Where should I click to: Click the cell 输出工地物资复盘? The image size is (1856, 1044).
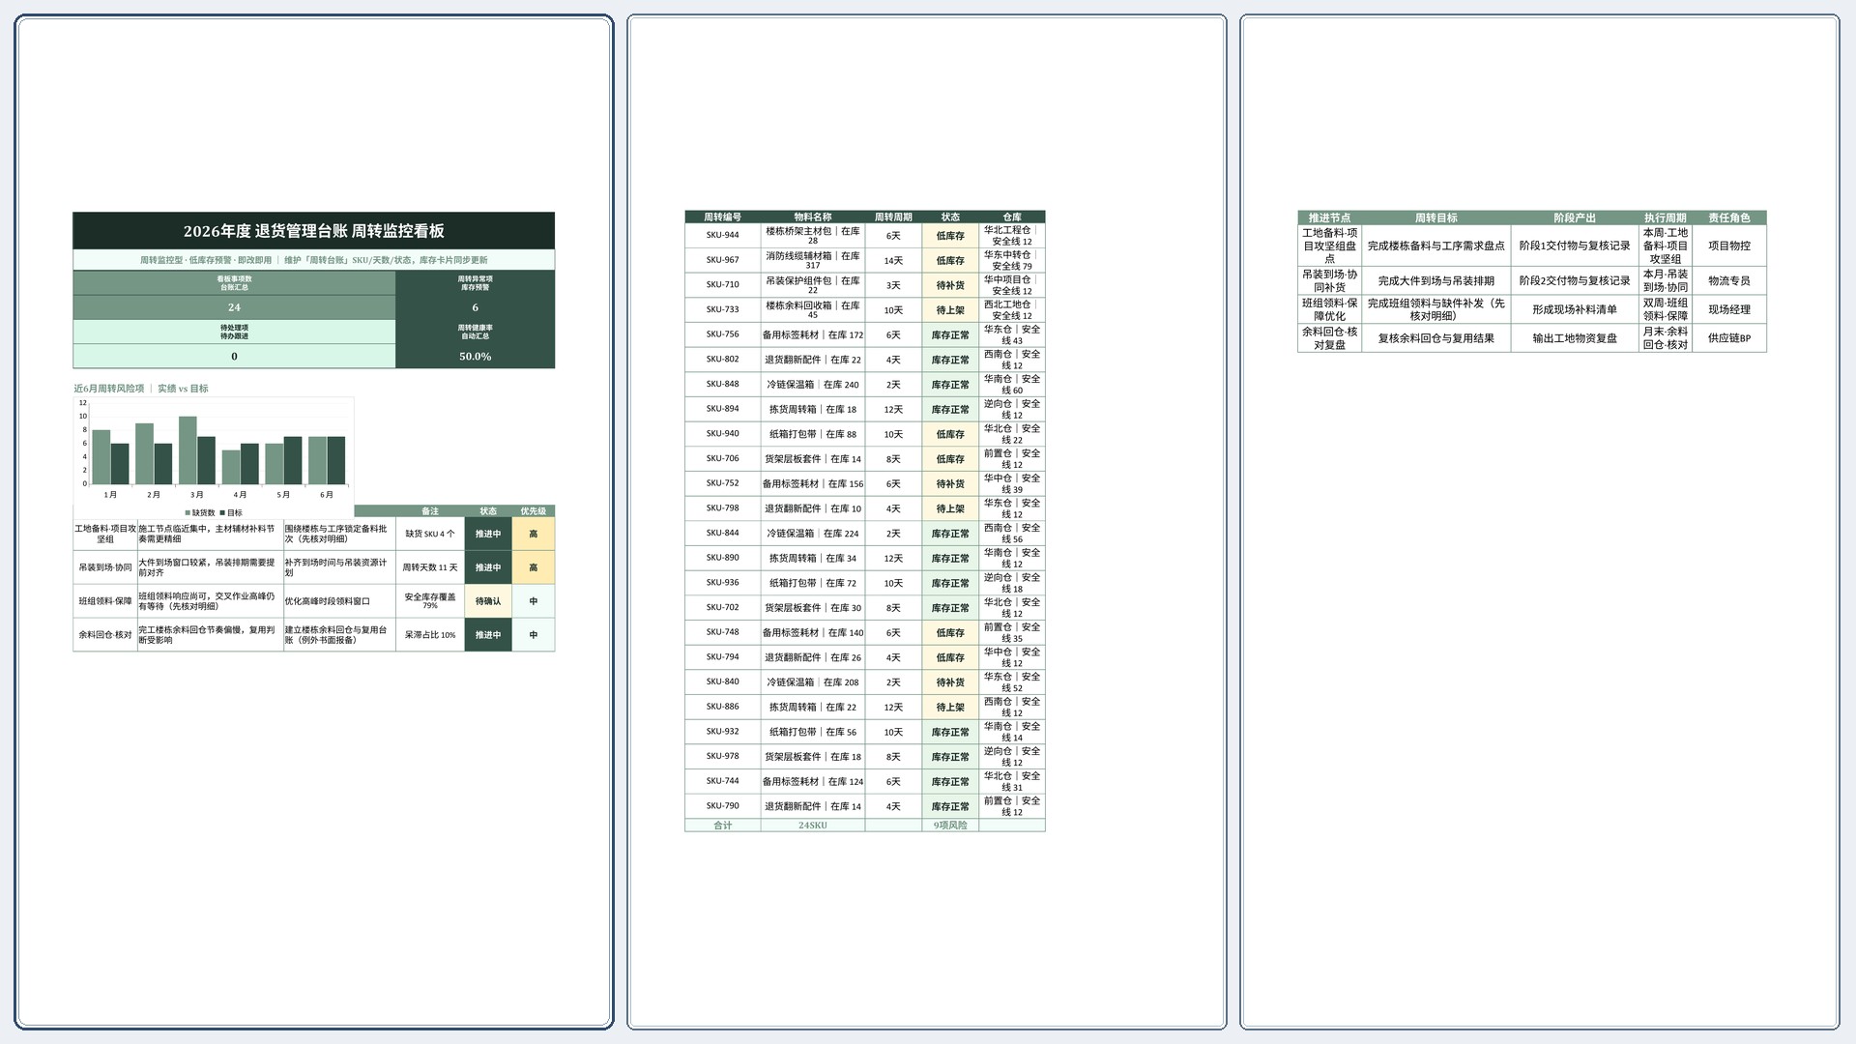point(1575,338)
